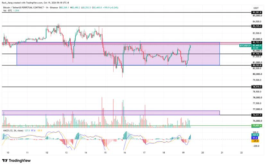Click the 200.0 MACD scale tick
The height and width of the screenshot is (166, 266).
click(255, 132)
